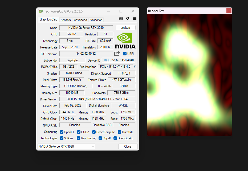248x171 pixels.
Task: Click the refresh icon in GPU-Z
Action: (128, 18)
